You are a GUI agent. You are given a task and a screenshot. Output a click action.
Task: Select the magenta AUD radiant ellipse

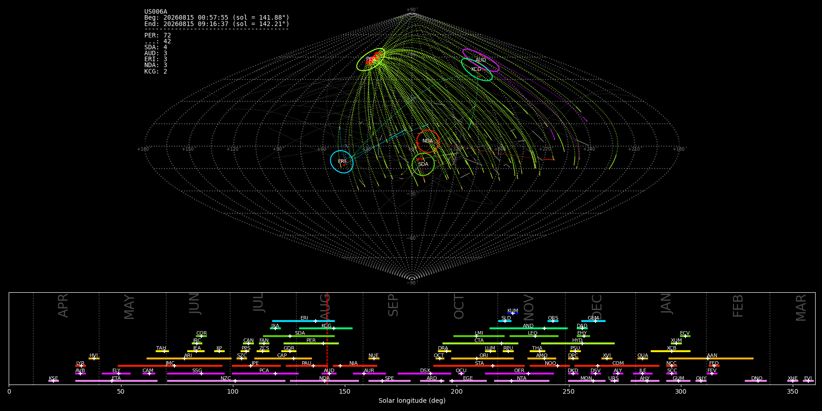pos(480,60)
